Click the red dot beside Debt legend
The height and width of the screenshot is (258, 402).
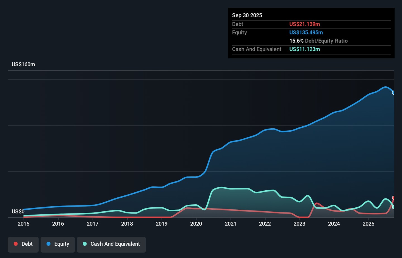[x=16, y=244]
